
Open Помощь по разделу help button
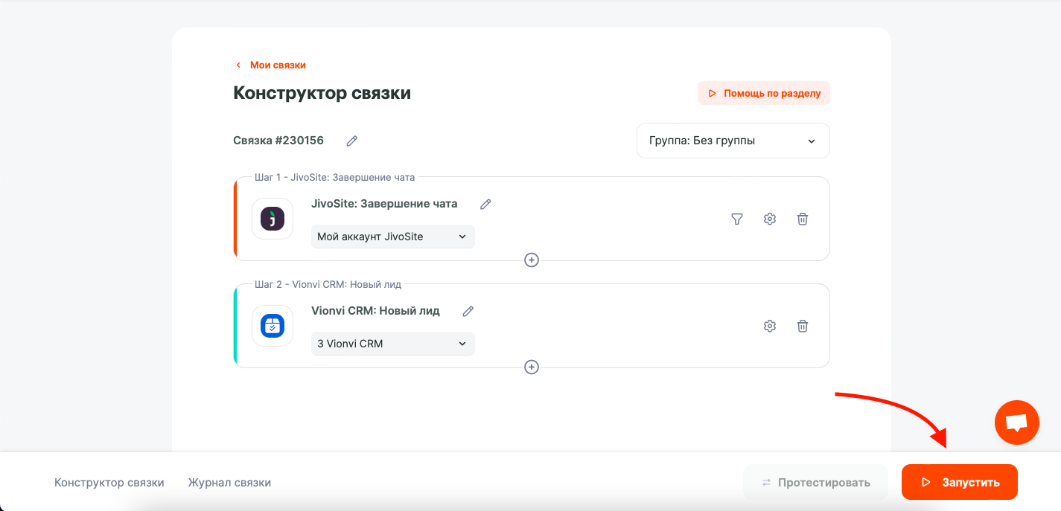tap(764, 93)
